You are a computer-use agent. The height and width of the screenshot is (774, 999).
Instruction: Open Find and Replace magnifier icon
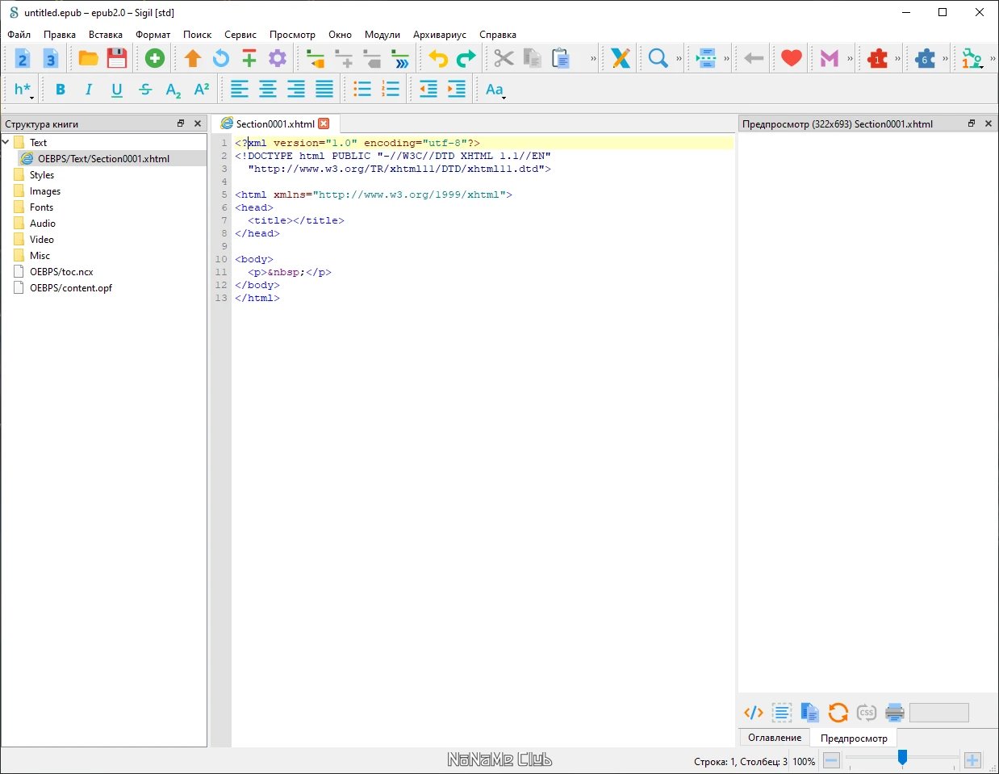pos(658,58)
